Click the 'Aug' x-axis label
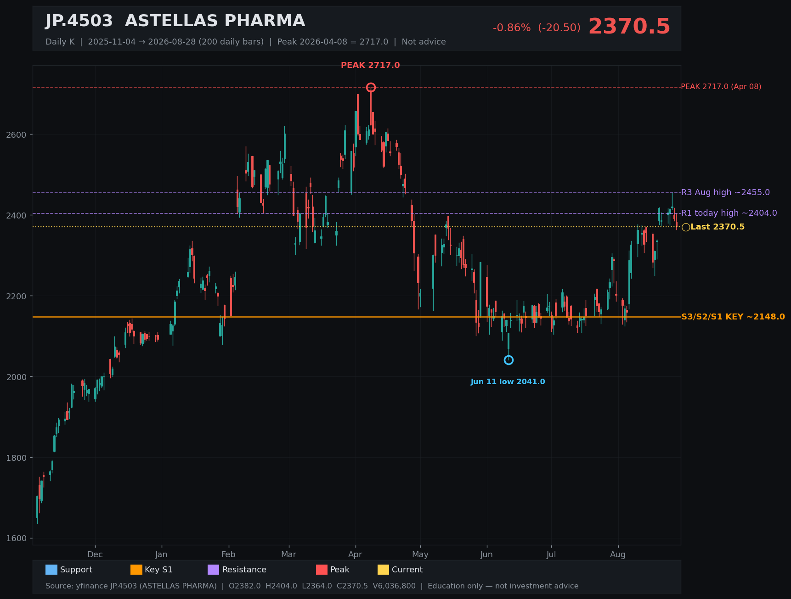791x599 pixels. [618, 554]
